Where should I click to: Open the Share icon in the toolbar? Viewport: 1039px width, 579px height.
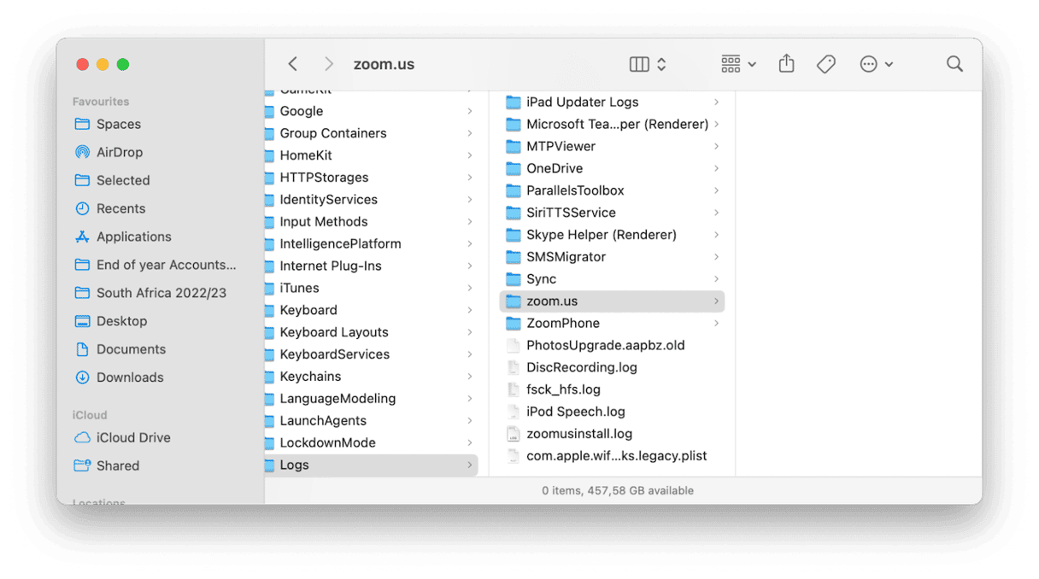point(786,63)
